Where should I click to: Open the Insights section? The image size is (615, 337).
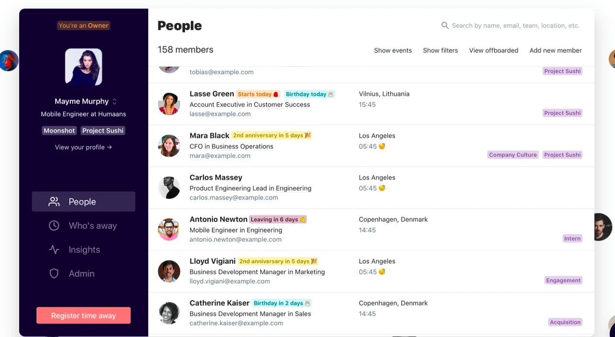84,249
